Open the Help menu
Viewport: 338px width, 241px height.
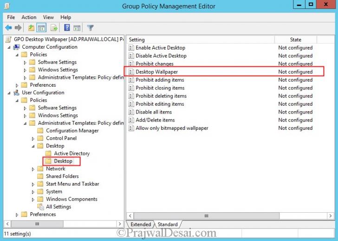click(65, 17)
